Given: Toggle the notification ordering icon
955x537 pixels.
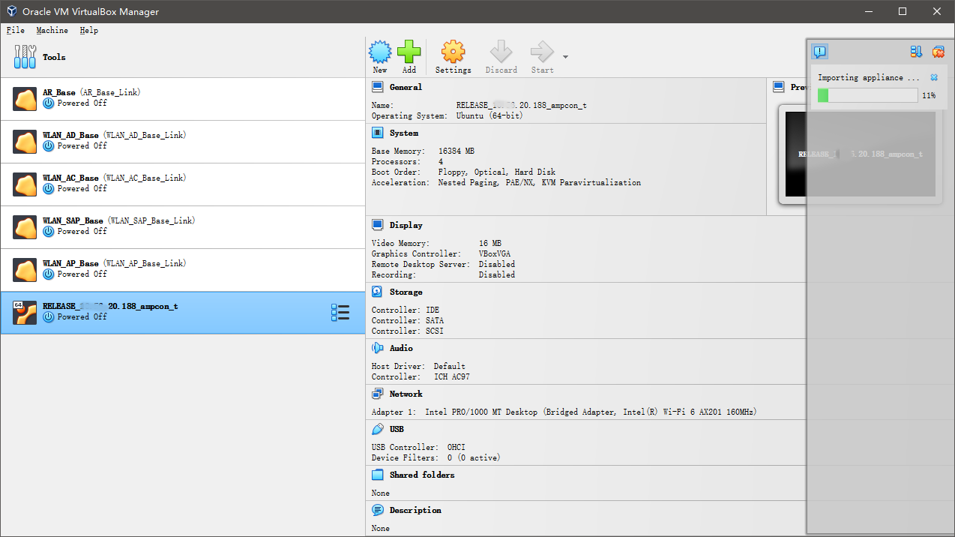Looking at the screenshot, I should [x=916, y=52].
